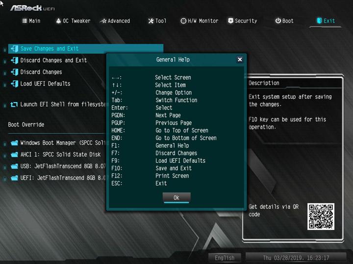Viewport: 353px width, 264px height.
Task: Select Save Changes and Exit
Action: click(85, 49)
